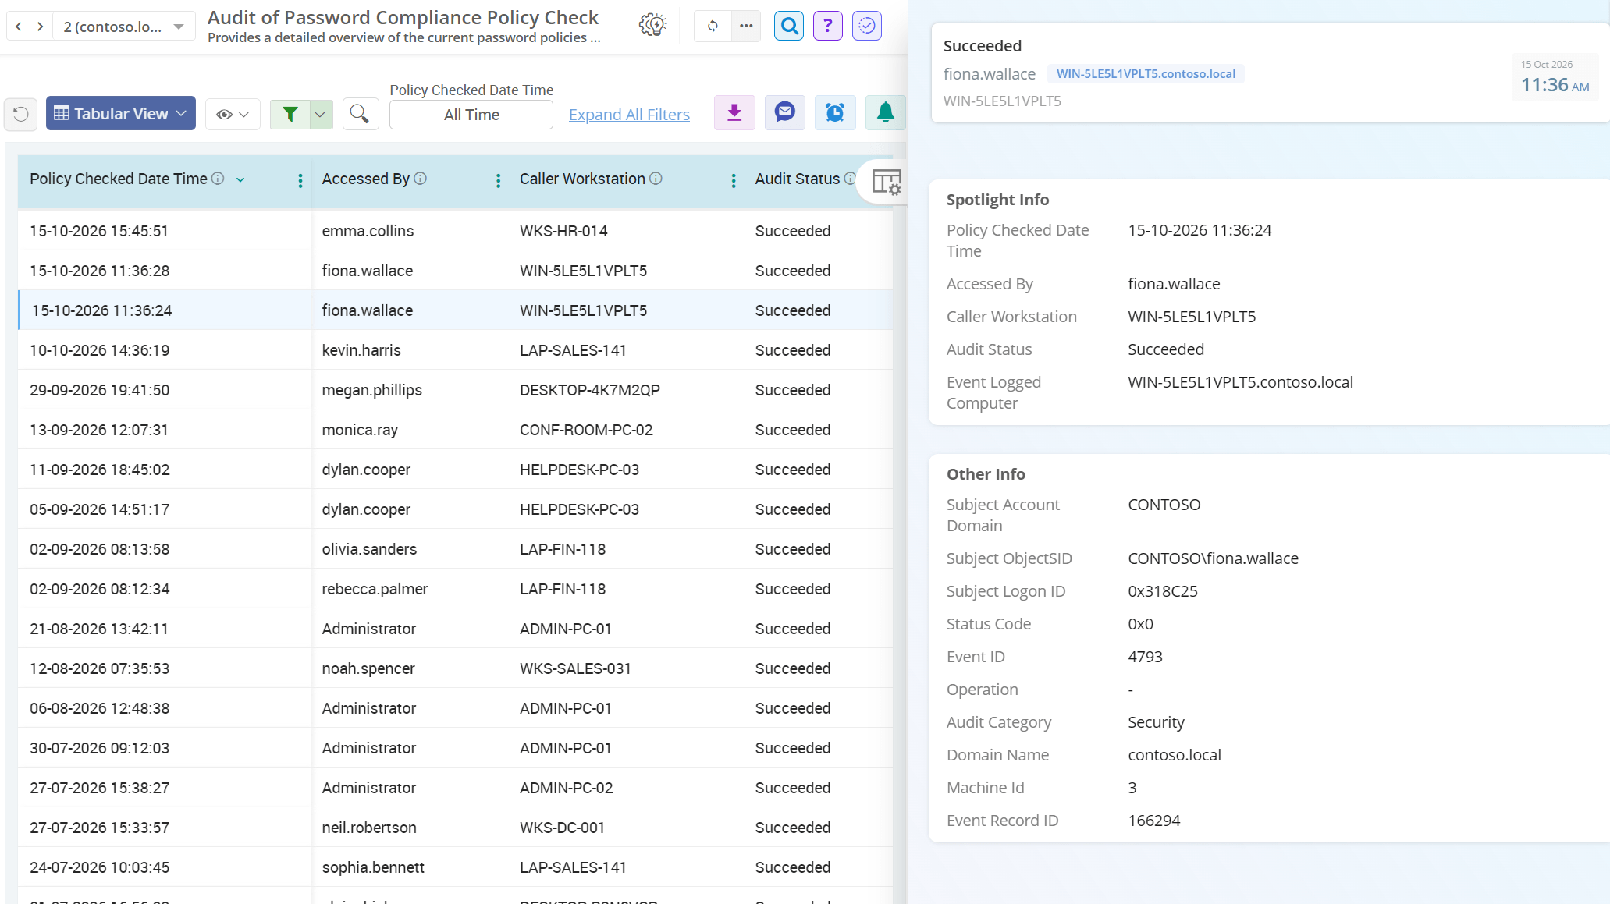The image size is (1610, 904).
Task: Open the Tabular View dropdown
Action: [x=121, y=114]
